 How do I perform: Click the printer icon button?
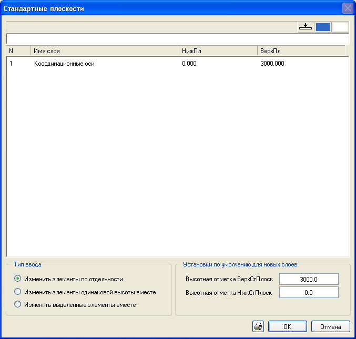tap(258, 326)
